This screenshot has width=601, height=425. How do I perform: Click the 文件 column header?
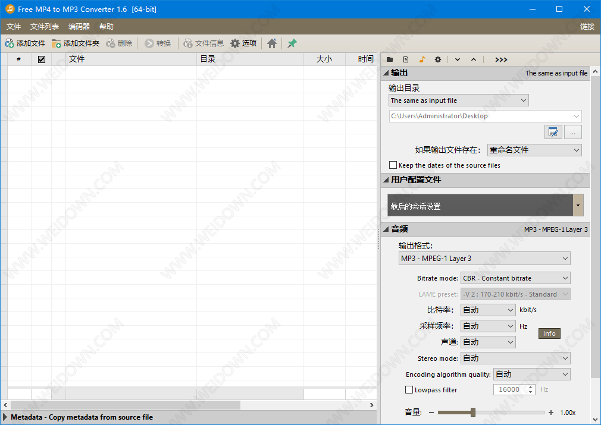131,59
